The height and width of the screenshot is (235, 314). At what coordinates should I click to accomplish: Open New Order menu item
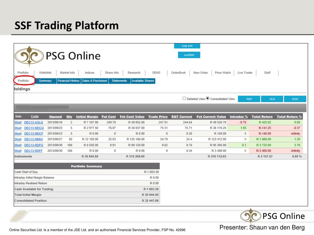[201, 73]
